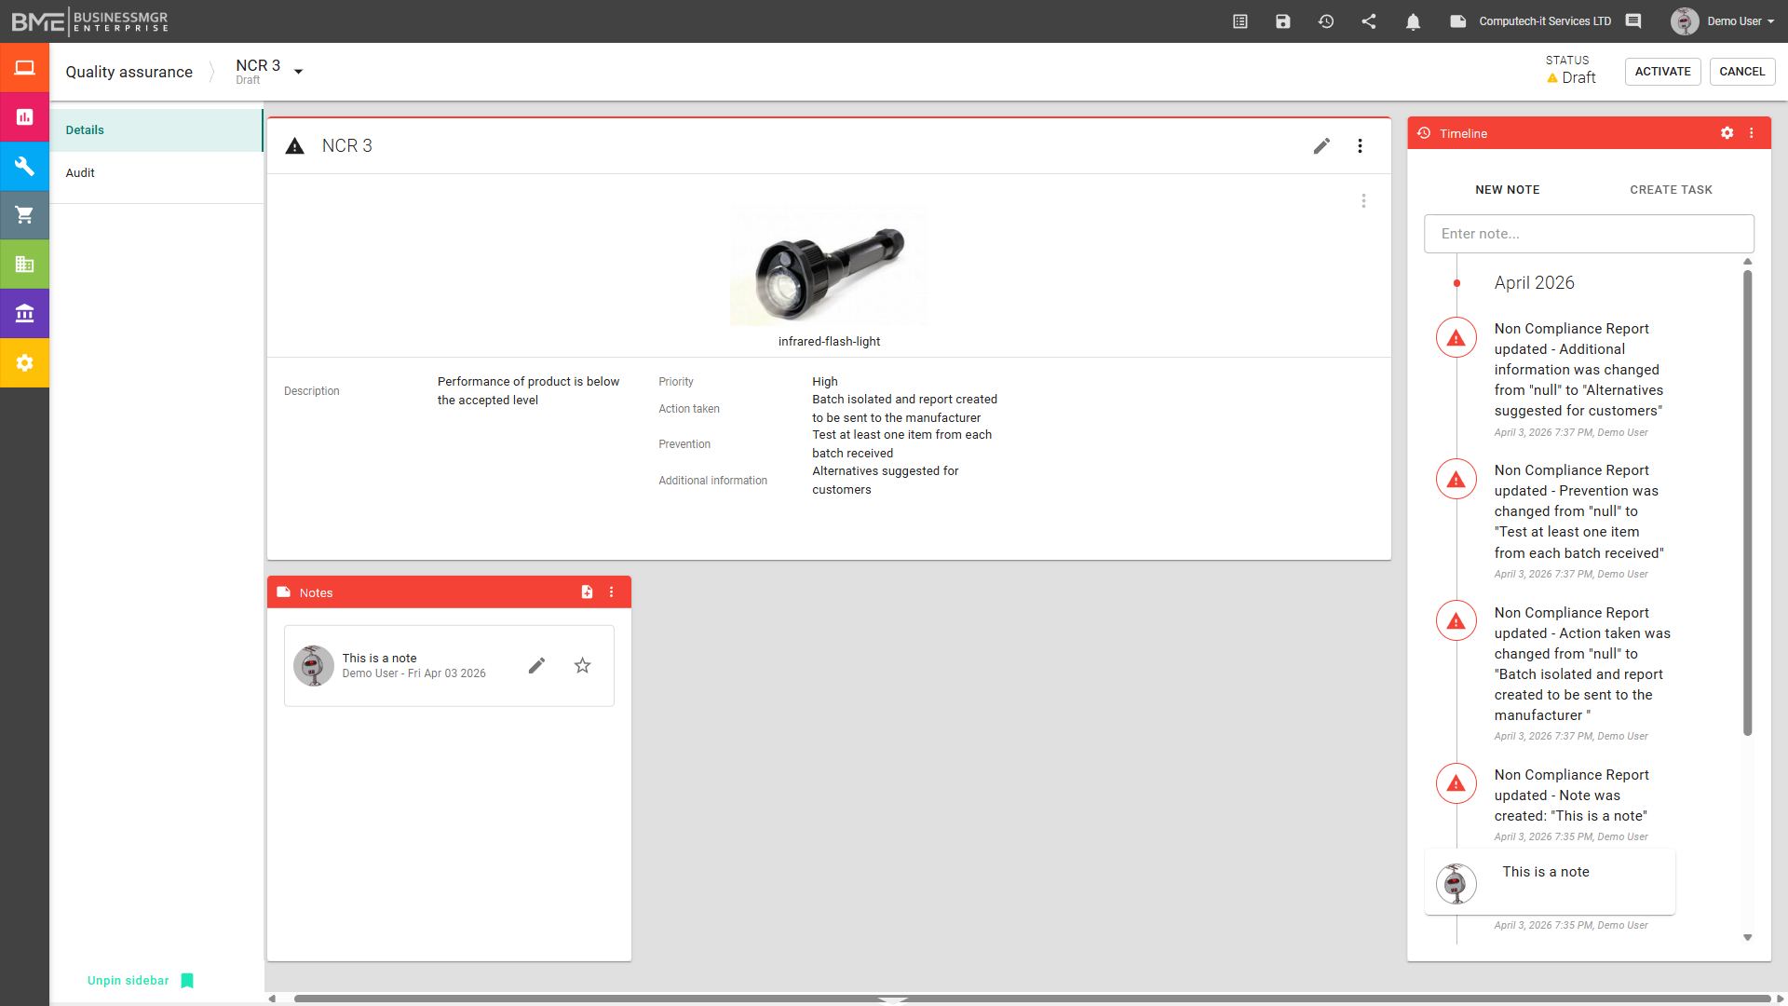This screenshot has width=1788, height=1006.
Task: Click the notifications bell icon
Action: pyautogui.click(x=1413, y=21)
